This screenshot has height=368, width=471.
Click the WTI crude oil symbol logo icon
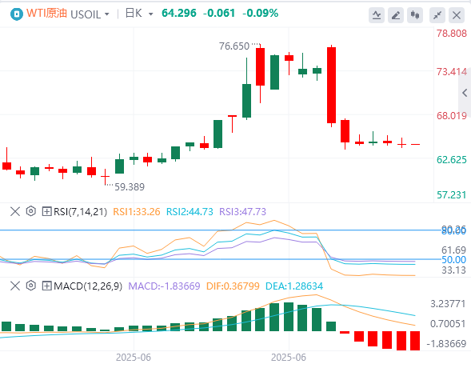16,14
